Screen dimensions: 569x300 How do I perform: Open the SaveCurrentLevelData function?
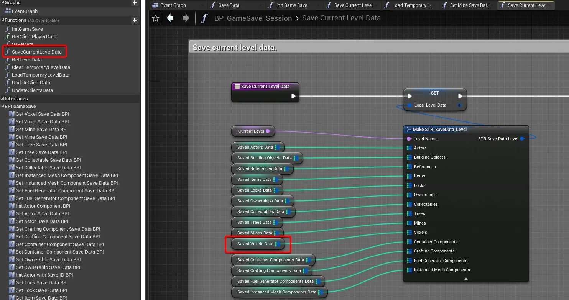click(x=36, y=52)
